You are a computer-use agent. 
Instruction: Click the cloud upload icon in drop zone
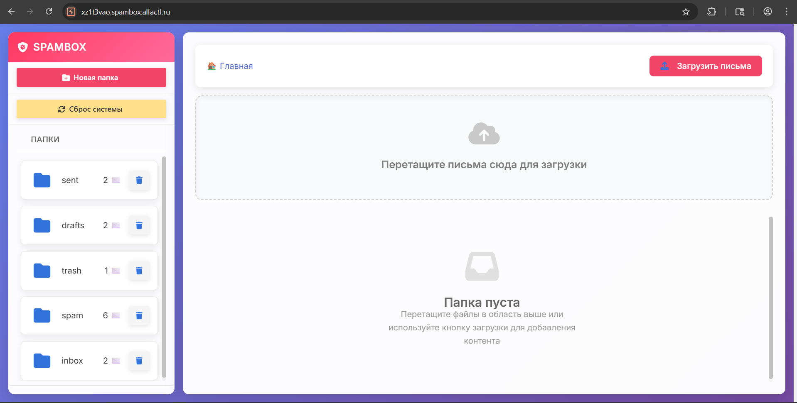point(484,134)
